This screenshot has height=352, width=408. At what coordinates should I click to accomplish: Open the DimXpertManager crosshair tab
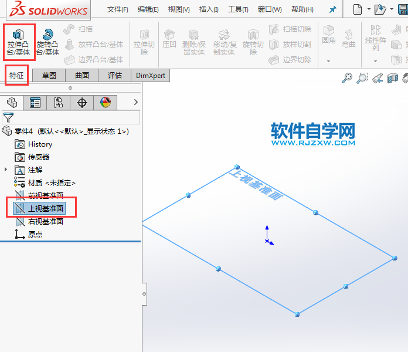(x=81, y=103)
